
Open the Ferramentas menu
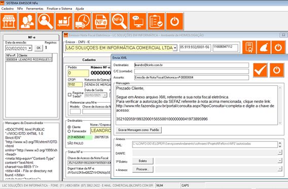[34, 9]
